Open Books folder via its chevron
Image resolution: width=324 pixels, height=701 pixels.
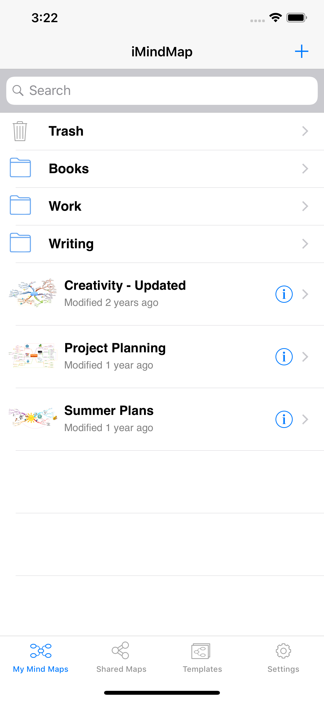pos(305,169)
